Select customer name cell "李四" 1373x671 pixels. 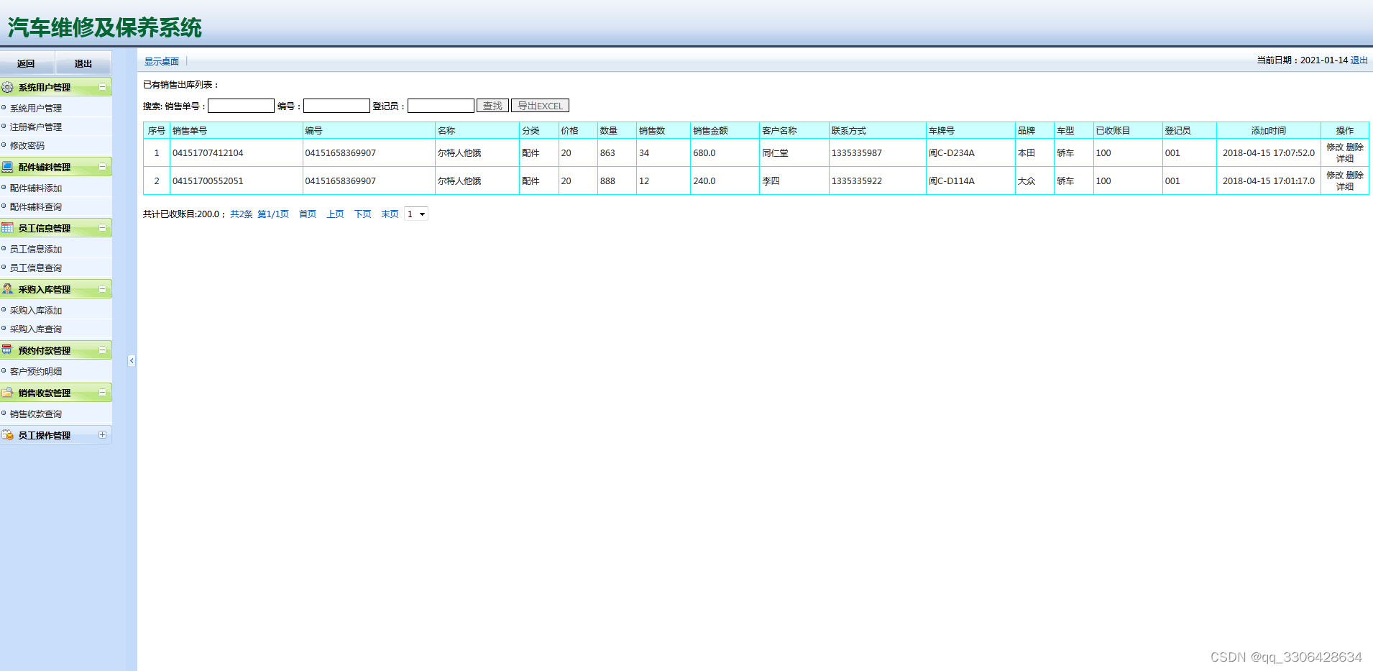click(794, 181)
